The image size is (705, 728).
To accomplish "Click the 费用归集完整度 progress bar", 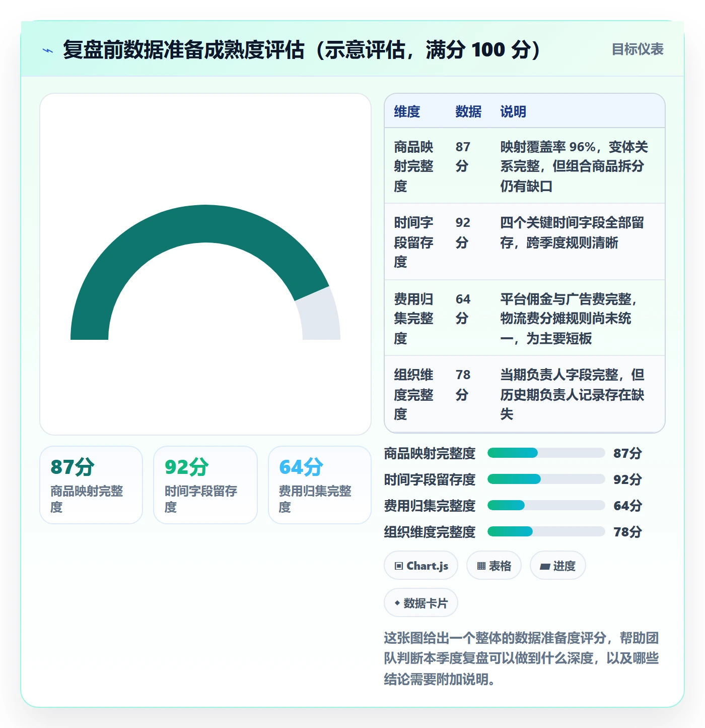I will (546, 505).
